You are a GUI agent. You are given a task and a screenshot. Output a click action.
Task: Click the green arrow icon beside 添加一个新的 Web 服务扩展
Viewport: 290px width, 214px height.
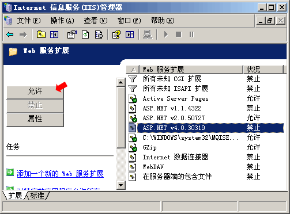(10, 172)
